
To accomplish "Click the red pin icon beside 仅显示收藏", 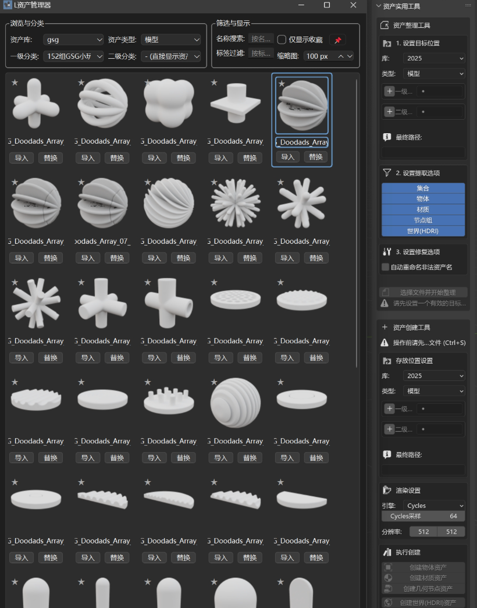I will pyautogui.click(x=338, y=40).
